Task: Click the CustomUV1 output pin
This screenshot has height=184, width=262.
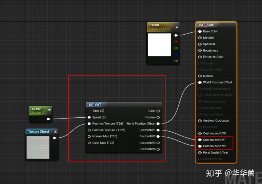Action: [158, 130]
